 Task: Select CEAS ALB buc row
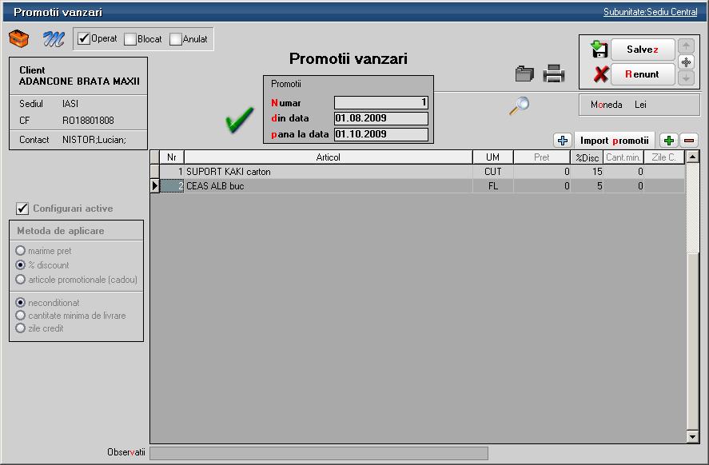(x=417, y=185)
